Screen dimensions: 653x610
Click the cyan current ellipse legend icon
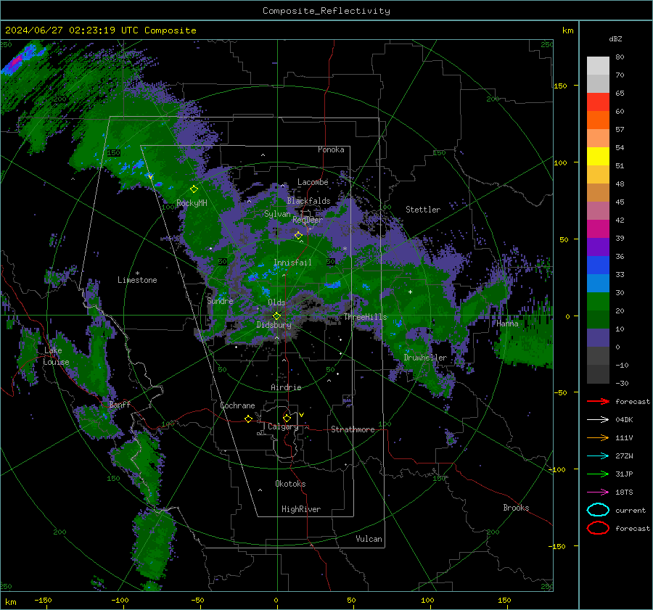click(598, 510)
